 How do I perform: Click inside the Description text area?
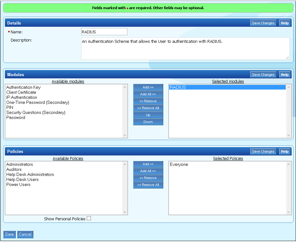coord(185,48)
